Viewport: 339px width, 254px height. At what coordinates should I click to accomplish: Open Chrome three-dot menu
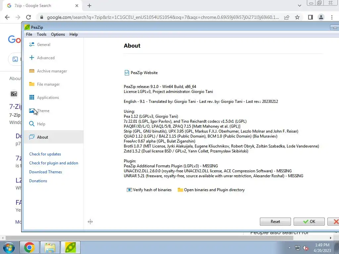(332, 17)
